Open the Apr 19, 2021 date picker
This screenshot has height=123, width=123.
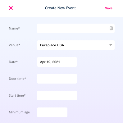pos(57,62)
